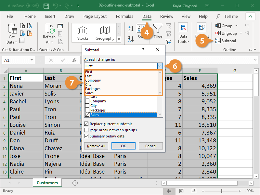260x195 pixels.
Task: Toggle the Replace current subtotals checkbox
Action: tap(86, 123)
